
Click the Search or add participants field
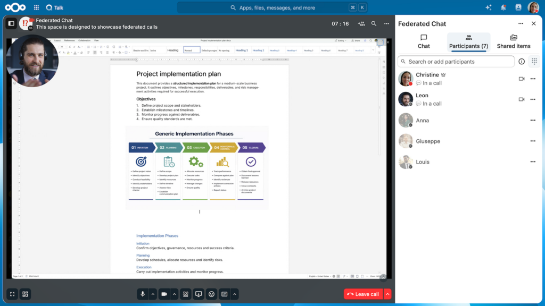coord(456,62)
